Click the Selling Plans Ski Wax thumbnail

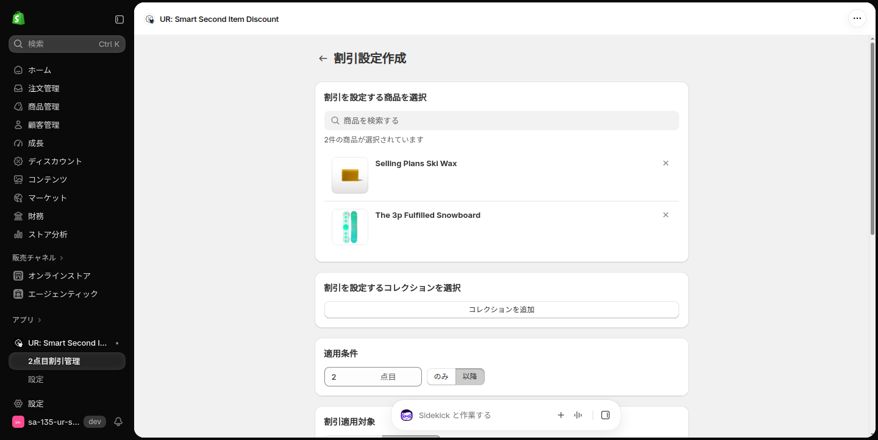[350, 175]
